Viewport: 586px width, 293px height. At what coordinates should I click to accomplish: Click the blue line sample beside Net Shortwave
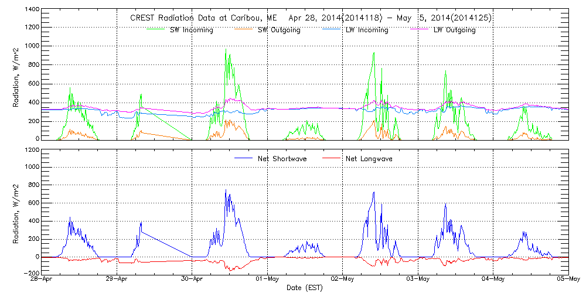pyautogui.click(x=243, y=159)
